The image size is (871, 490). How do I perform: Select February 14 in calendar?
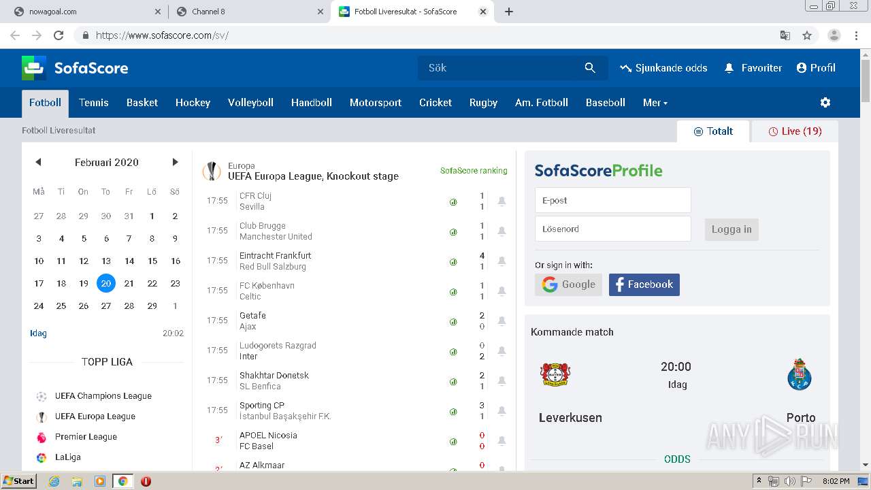pos(129,261)
